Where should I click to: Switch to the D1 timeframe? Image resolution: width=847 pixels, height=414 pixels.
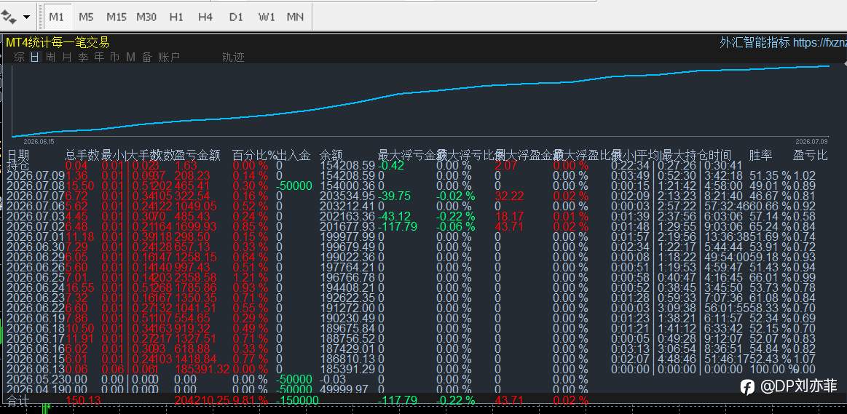tap(236, 17)
